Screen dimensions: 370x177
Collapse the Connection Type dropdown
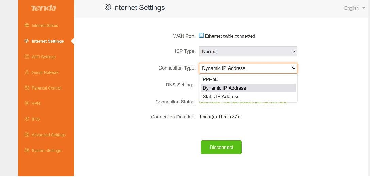(248, 68)
